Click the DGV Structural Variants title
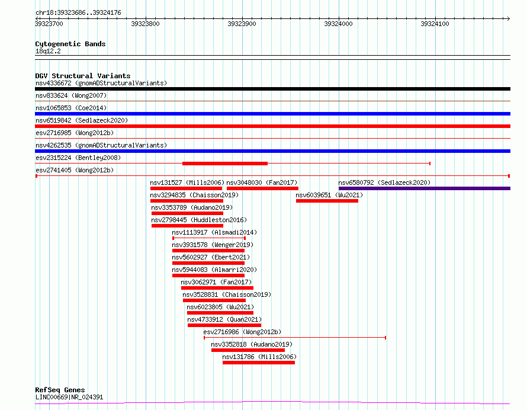This screenshot has height=410, width=527. [x=83, y=76]
